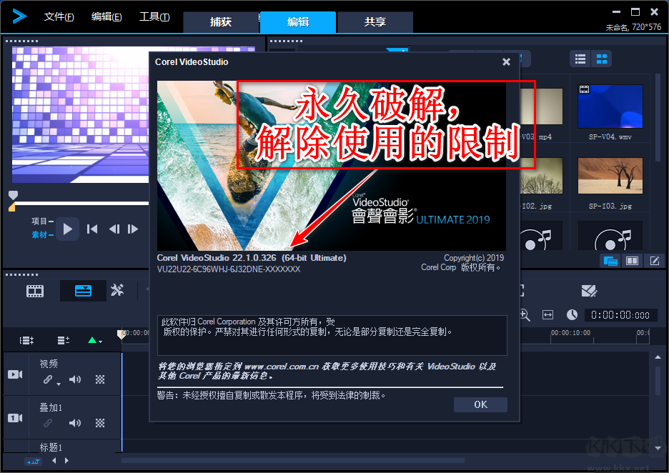Image resolution: width=669 pixels, height=473 pixels.
Task: Click the preview scrubber handle
Action: click(x=14, y=195)
